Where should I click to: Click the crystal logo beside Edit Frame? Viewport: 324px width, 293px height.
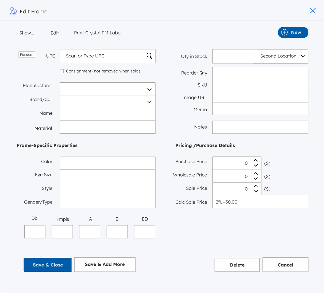[x=13, y=11]
